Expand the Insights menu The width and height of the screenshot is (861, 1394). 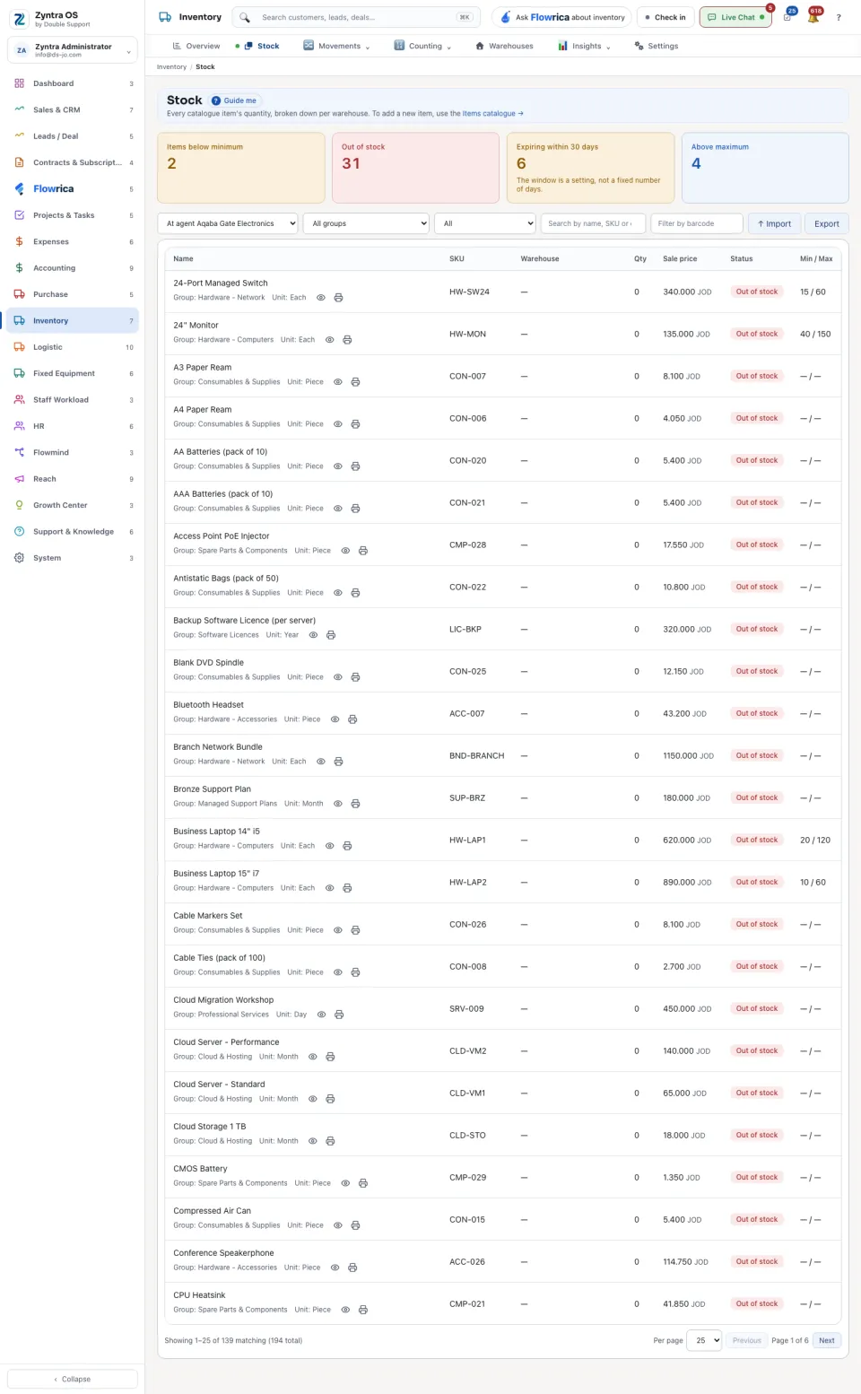(585, 46)
